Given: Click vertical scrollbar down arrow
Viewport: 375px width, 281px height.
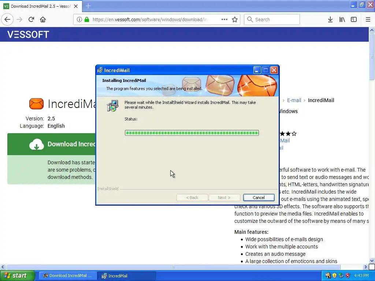Looking at the screenshot, I should click(x=372, y=261).
